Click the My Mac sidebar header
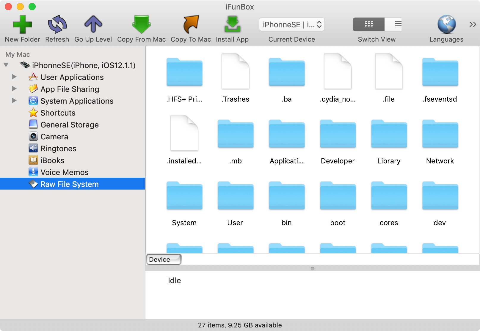This screenshot has width=480, height=331. (x=18, y=54)
